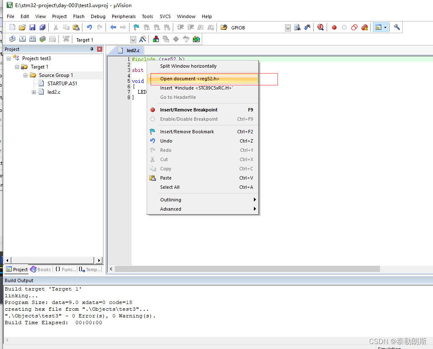Click the Open file folder icon

(x=22, y=27)
